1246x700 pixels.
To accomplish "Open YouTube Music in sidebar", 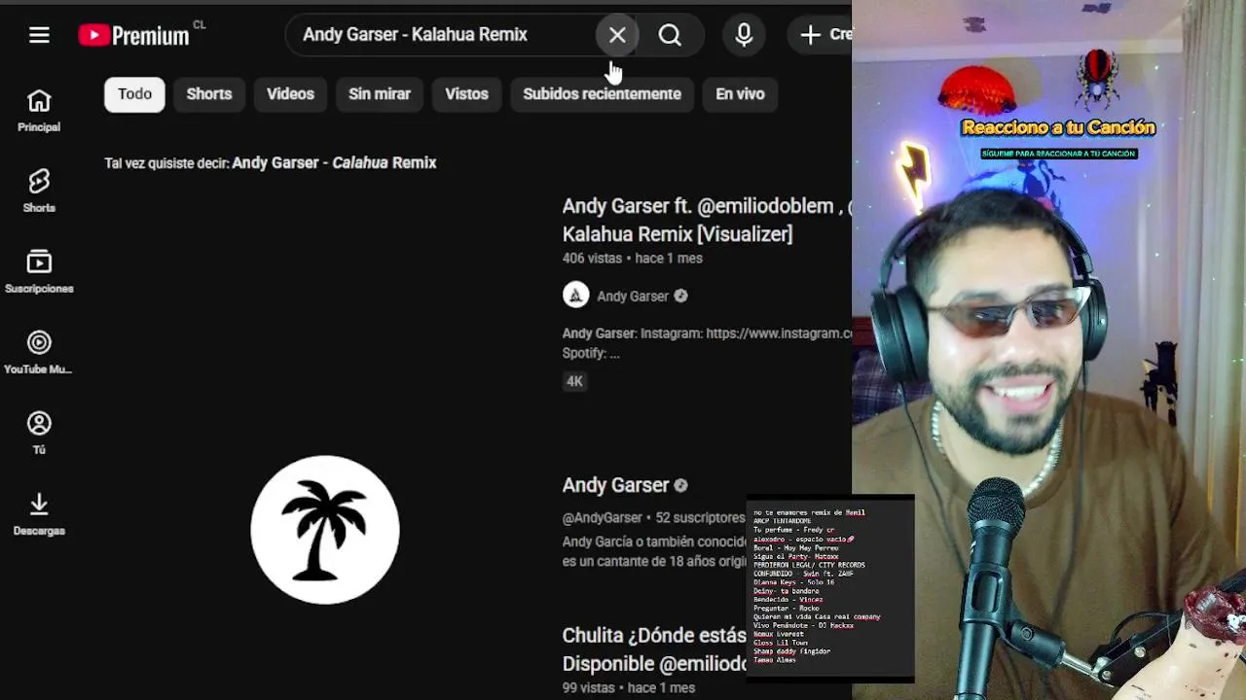I will (39, 353).
